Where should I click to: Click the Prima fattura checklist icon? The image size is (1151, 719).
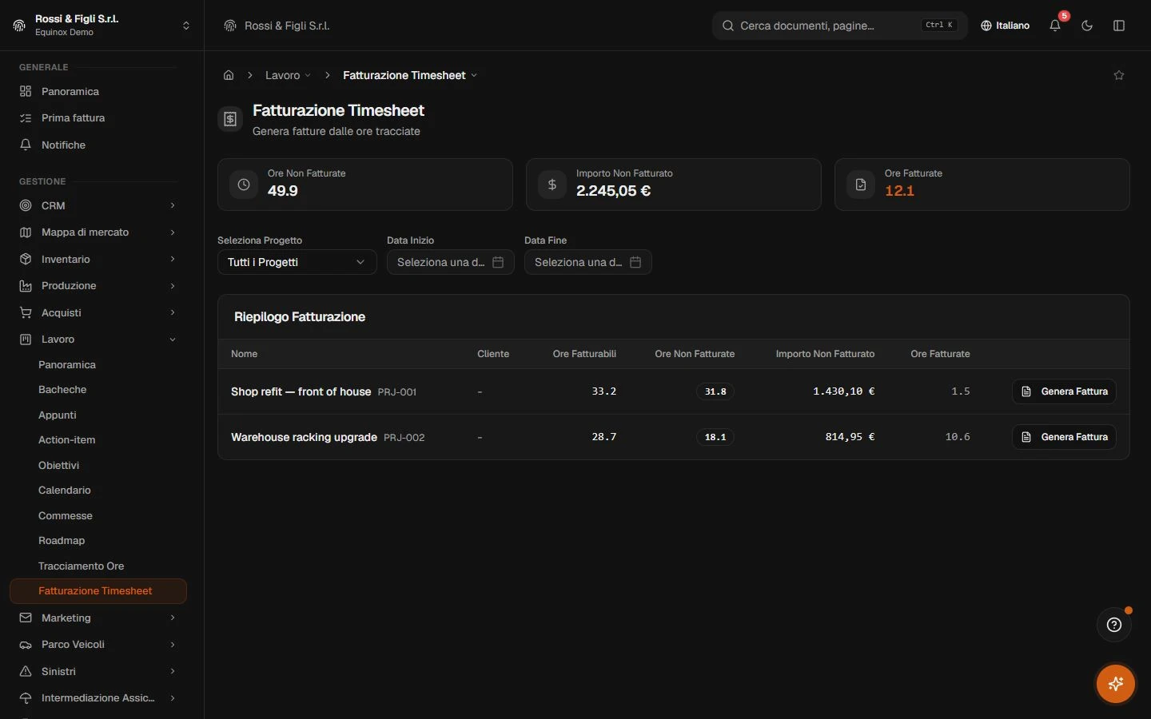[26, 118]
